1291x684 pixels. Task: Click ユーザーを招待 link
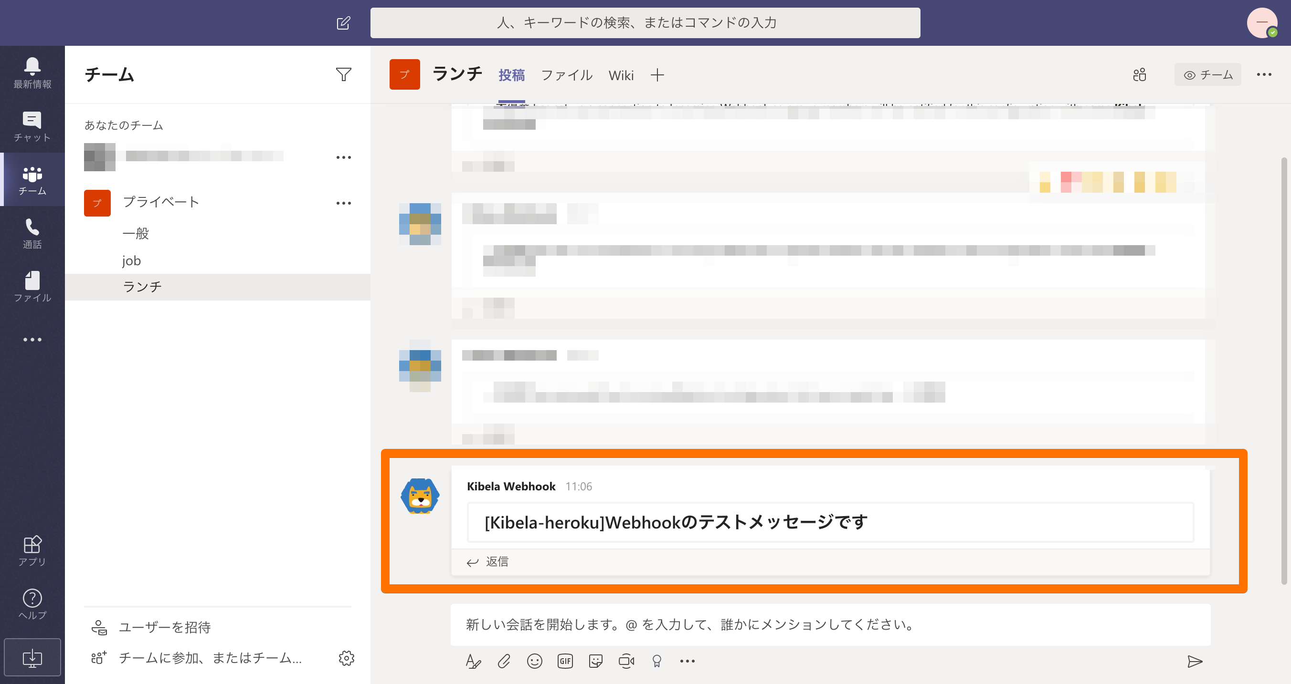[x=164, y=627]
